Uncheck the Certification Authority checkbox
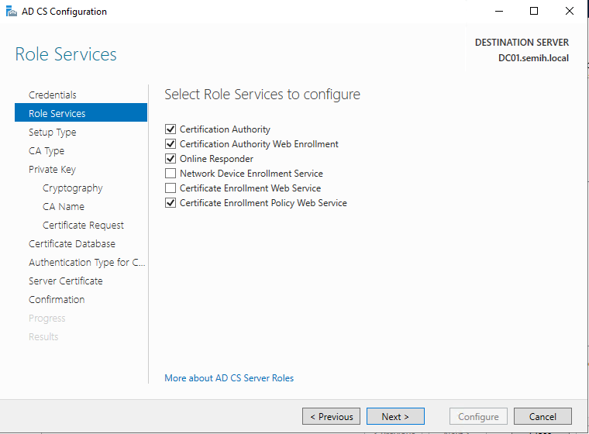 [170, 129]
